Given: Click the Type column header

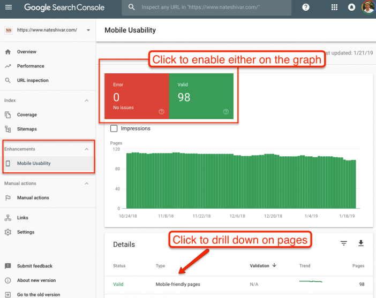Looking at the screenshot, I should click(160, 266).
